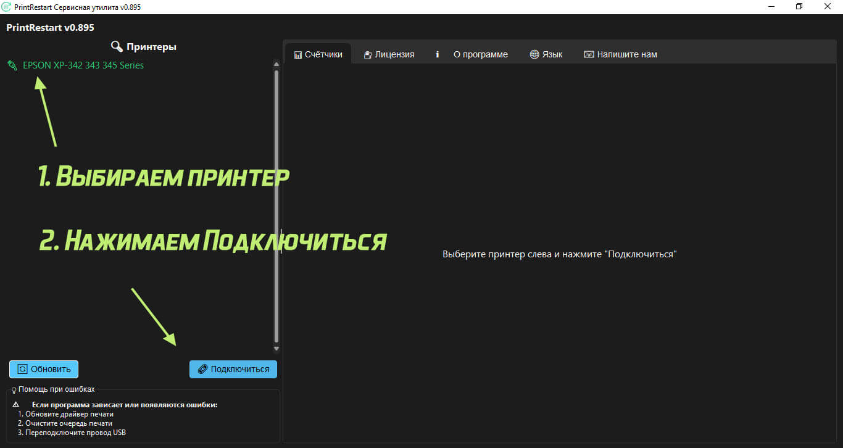Click the text Если программа зависает или появляются ошибки
Screen dimensions: 843x448
point(125,405)
